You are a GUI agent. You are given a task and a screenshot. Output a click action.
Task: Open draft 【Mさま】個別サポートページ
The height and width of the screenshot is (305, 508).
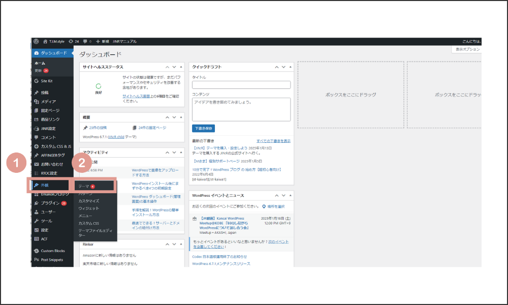[x=216, y=161]
